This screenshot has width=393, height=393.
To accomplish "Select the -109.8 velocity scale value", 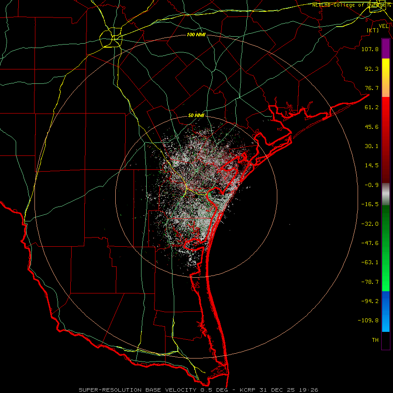I will (x=368, y=321).
